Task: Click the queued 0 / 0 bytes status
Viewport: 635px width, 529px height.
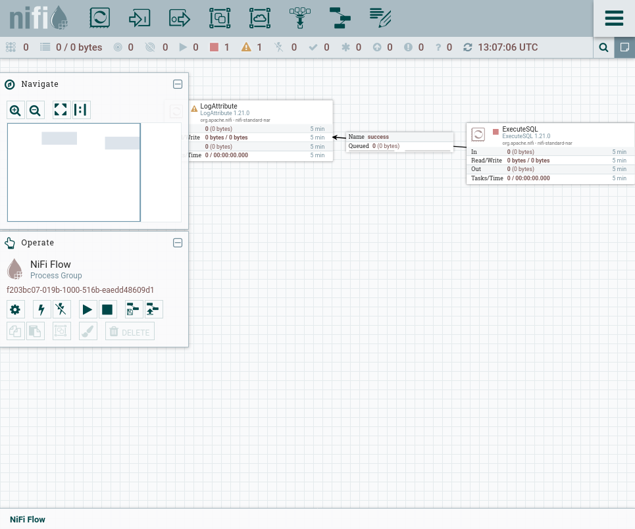Action: 71,47
